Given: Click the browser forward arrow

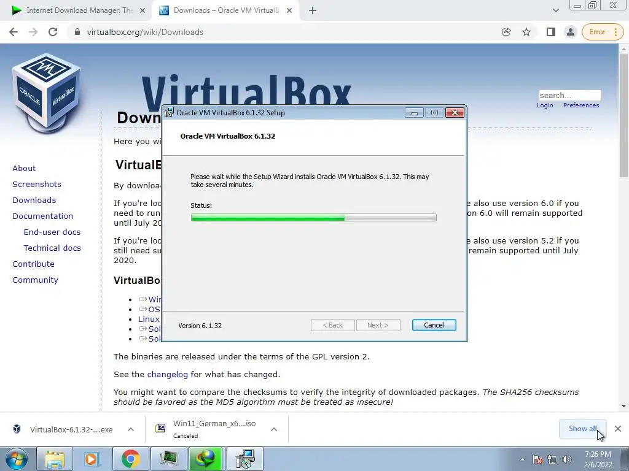Looking at the screenshot, I should (x=33, y=32).
